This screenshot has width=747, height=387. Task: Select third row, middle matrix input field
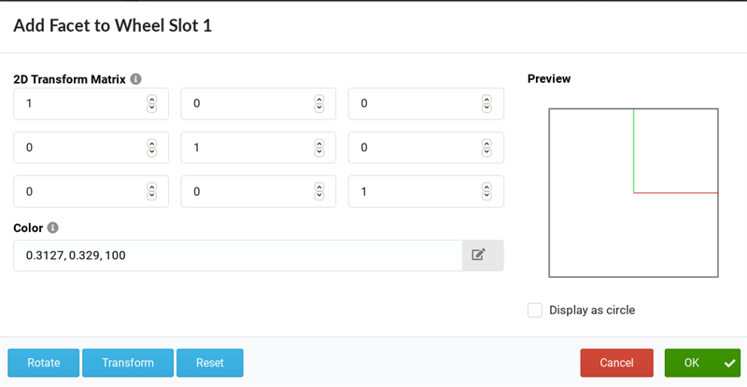(x=247, y=191)
